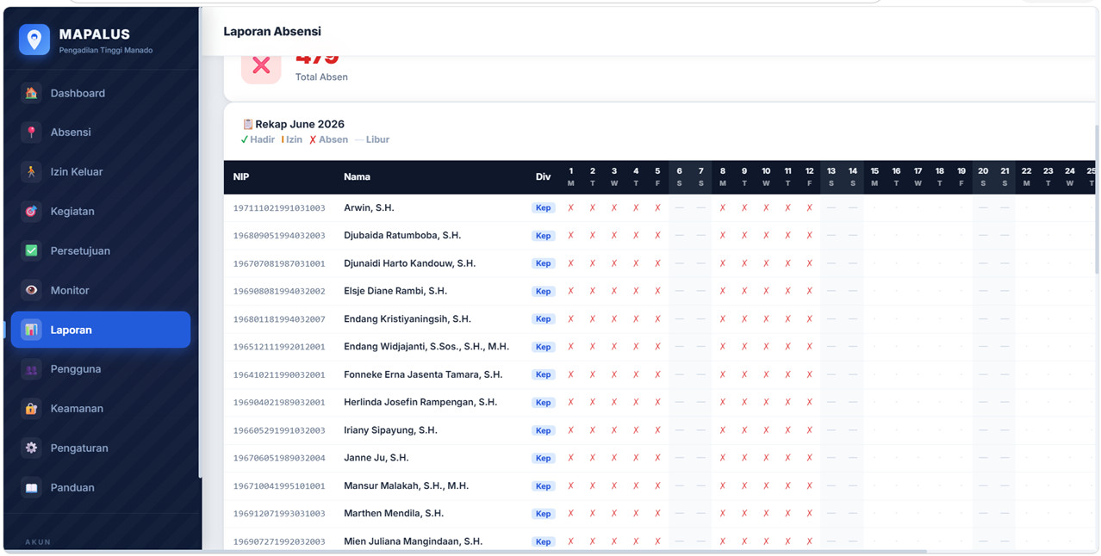Click day 1 absent mark for Mansur Malakah

click(x=570, y=486)
